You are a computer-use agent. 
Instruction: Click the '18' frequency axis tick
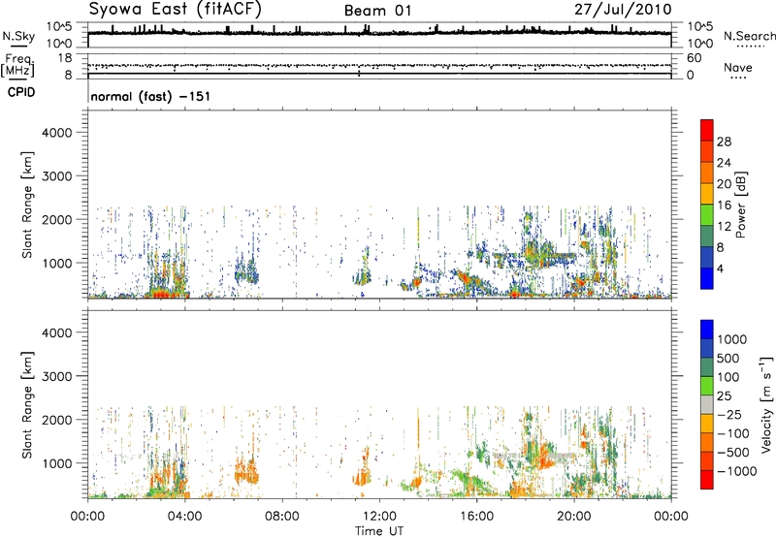[x=65, y=58]
